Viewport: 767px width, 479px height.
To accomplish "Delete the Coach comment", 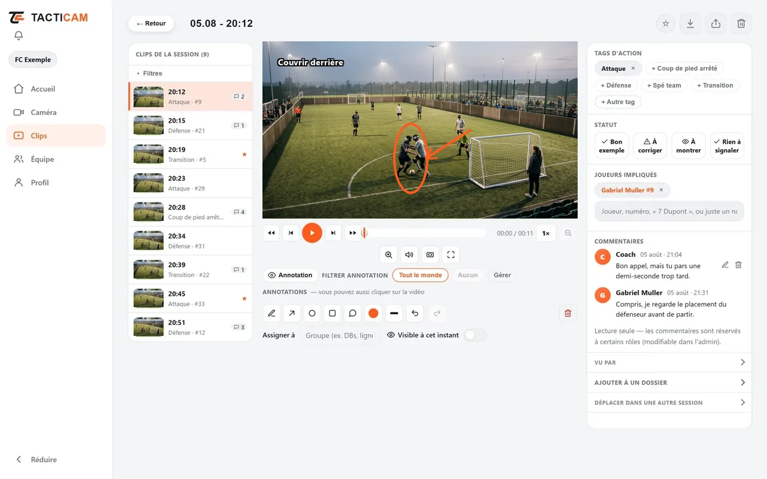I will (738, 265).
